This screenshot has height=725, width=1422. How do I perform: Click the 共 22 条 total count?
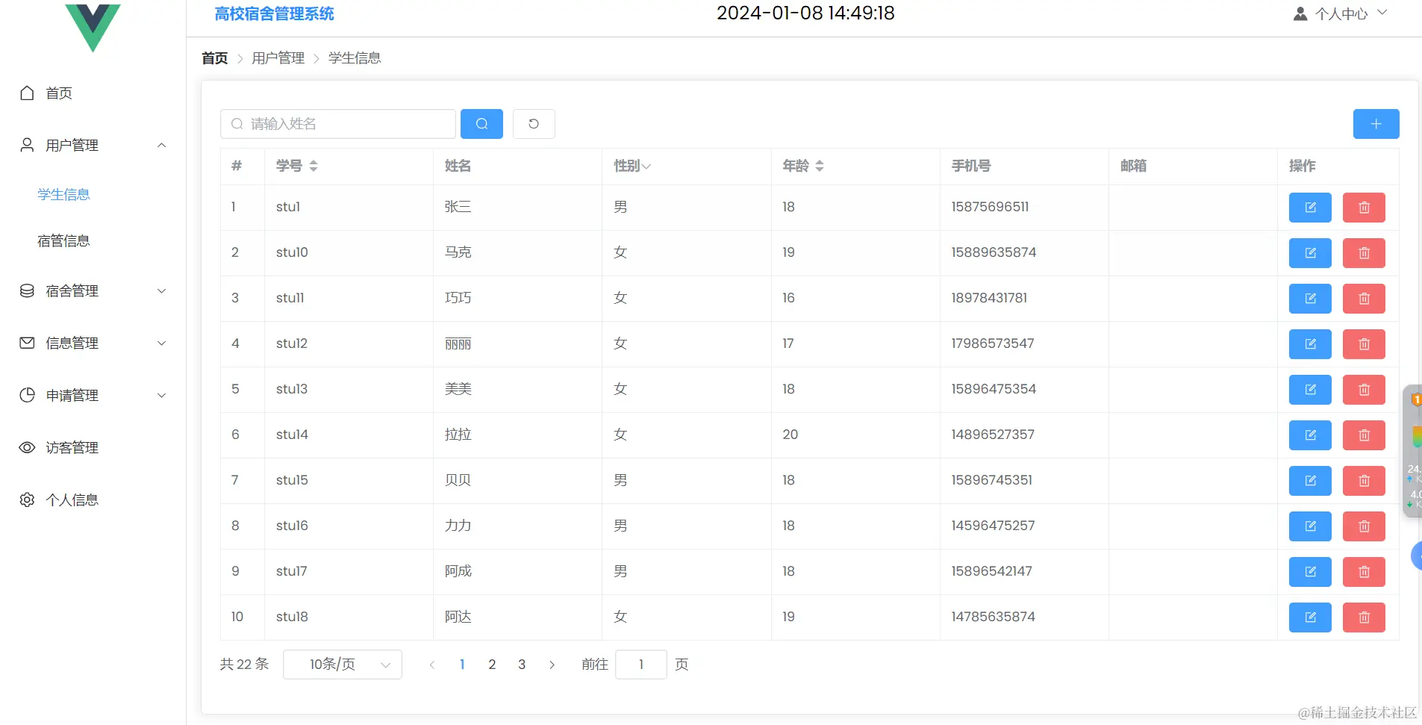244,664
